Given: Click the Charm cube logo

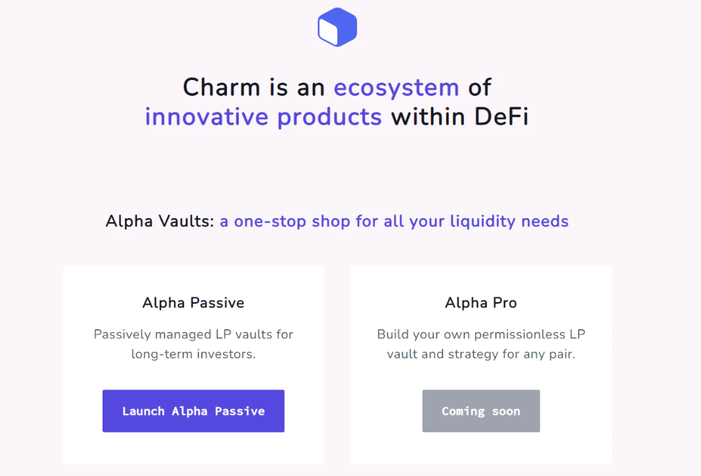Looking at the screenshot, I should [x=337, y=27].
